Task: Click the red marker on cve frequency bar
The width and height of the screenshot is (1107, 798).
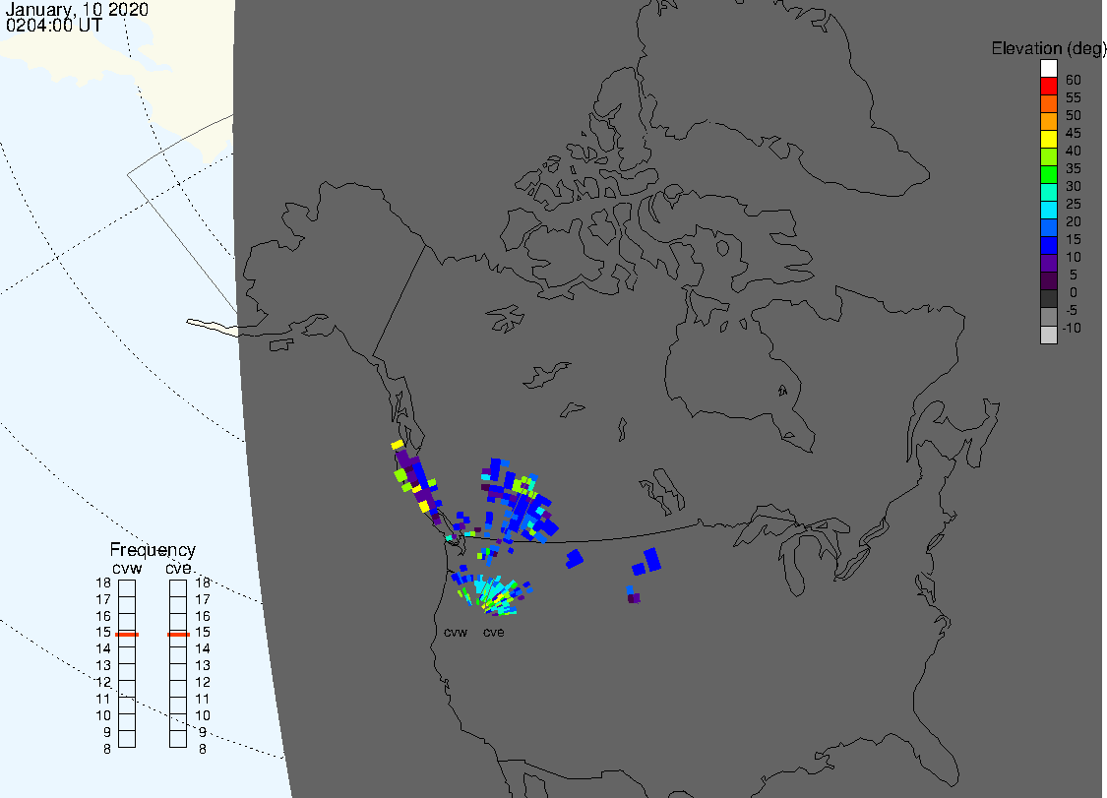Action: pos(179,634)
